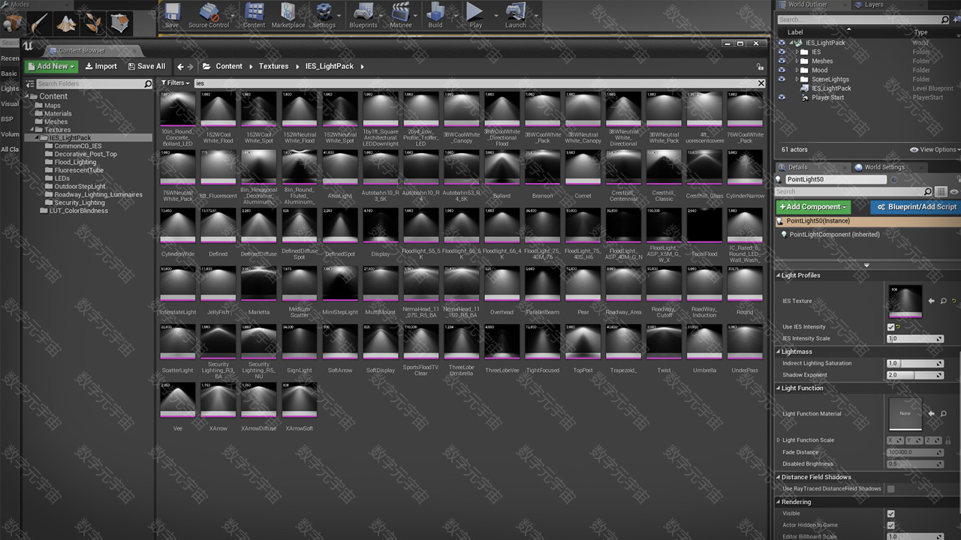Reset IES Texture to default yellow arrow
The image size is (961, 540).
pos(953,301)
